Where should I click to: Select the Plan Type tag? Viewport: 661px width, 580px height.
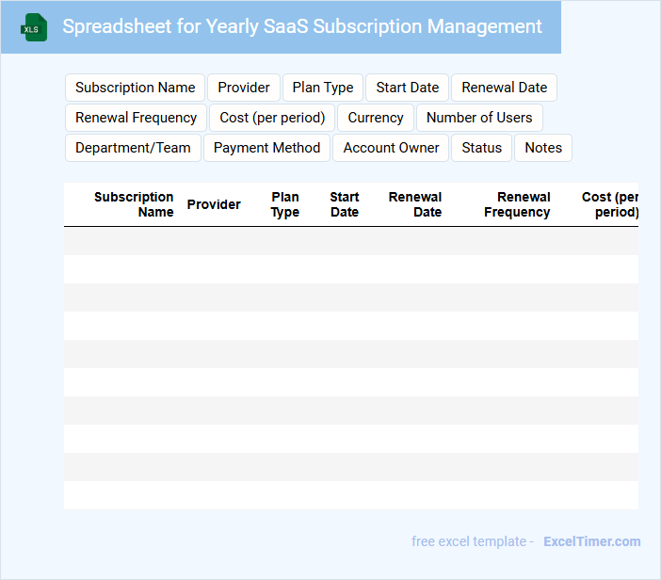coord(323,88)
